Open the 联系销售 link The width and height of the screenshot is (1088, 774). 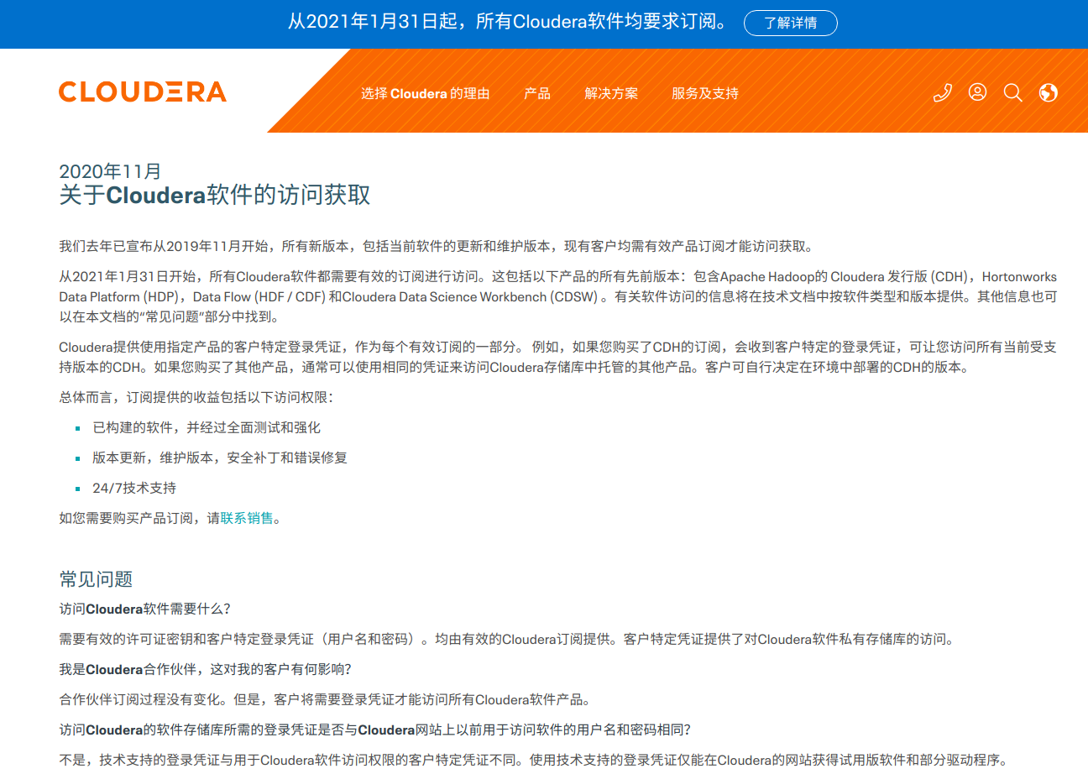(x=247, y=518)
